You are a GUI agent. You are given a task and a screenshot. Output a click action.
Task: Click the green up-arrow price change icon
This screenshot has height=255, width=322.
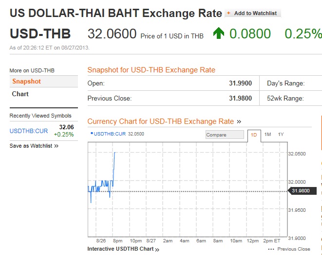coord(219,34)
